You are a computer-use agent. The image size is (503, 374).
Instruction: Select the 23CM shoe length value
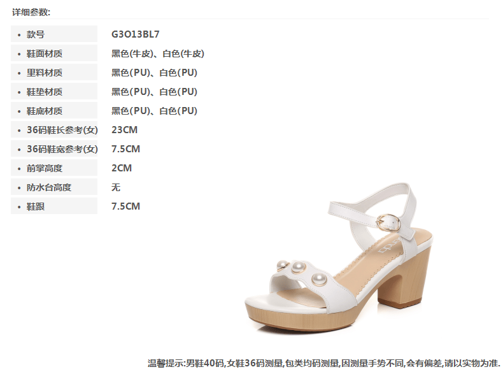click(x=124, y=130)
